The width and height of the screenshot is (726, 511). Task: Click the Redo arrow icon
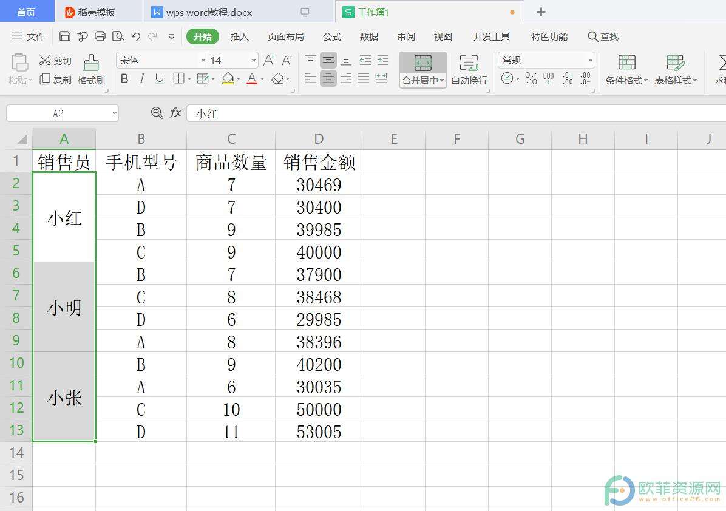pyautogui.click(x=153, y=36)
